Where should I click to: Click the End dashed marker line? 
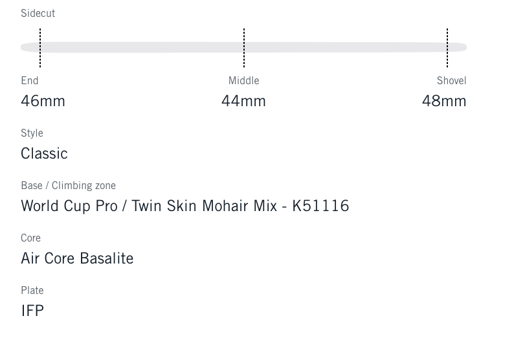(40, 47)
